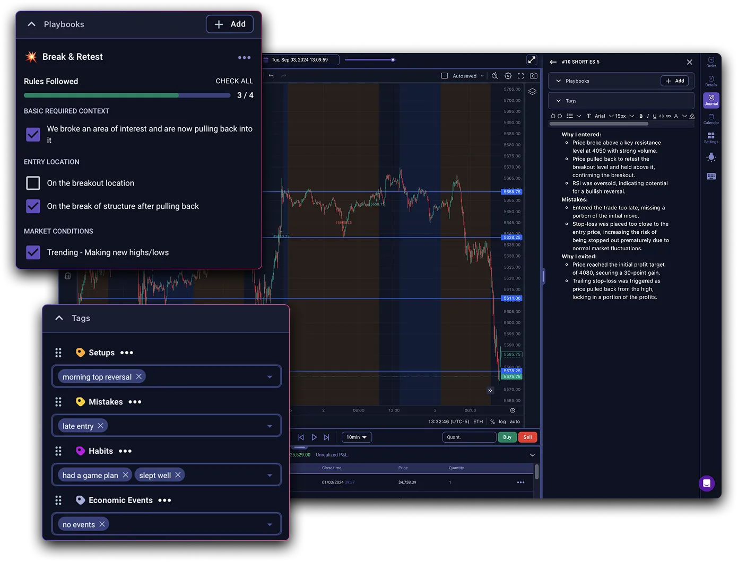Open the Mistakes tag dropdown arrow
This screenshot has height=562, width=738.
coord(270,426)
